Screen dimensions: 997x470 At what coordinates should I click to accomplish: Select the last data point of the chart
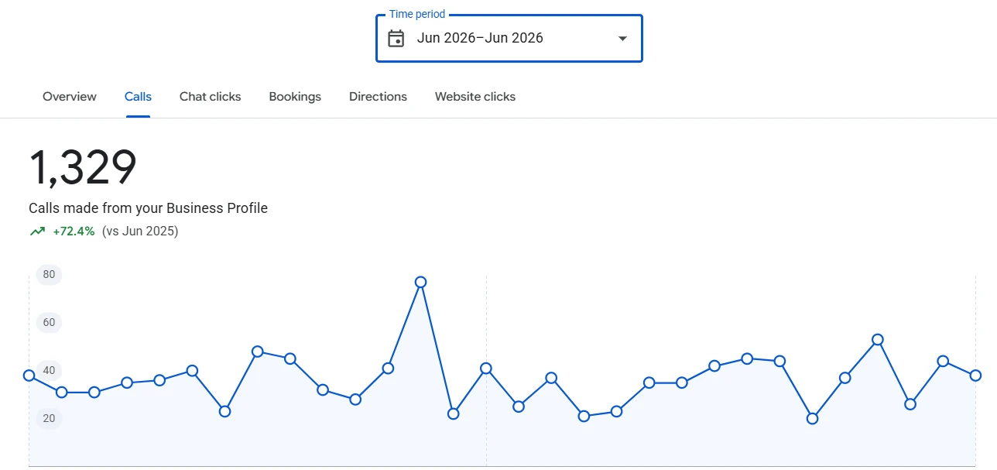click(x=975, y=376)
